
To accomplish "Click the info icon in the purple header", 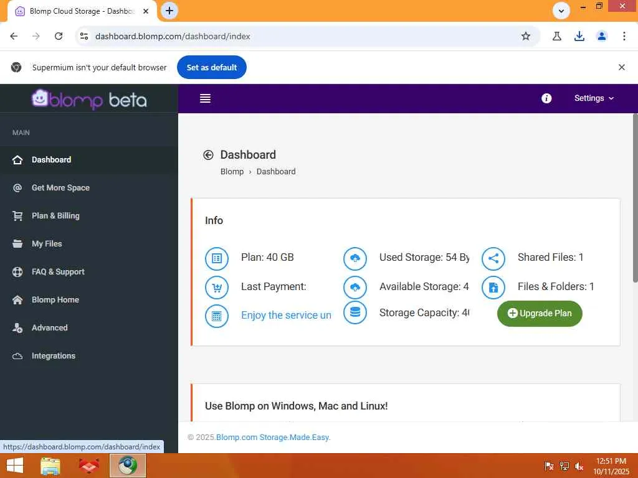I will click(x=546, y=98).
